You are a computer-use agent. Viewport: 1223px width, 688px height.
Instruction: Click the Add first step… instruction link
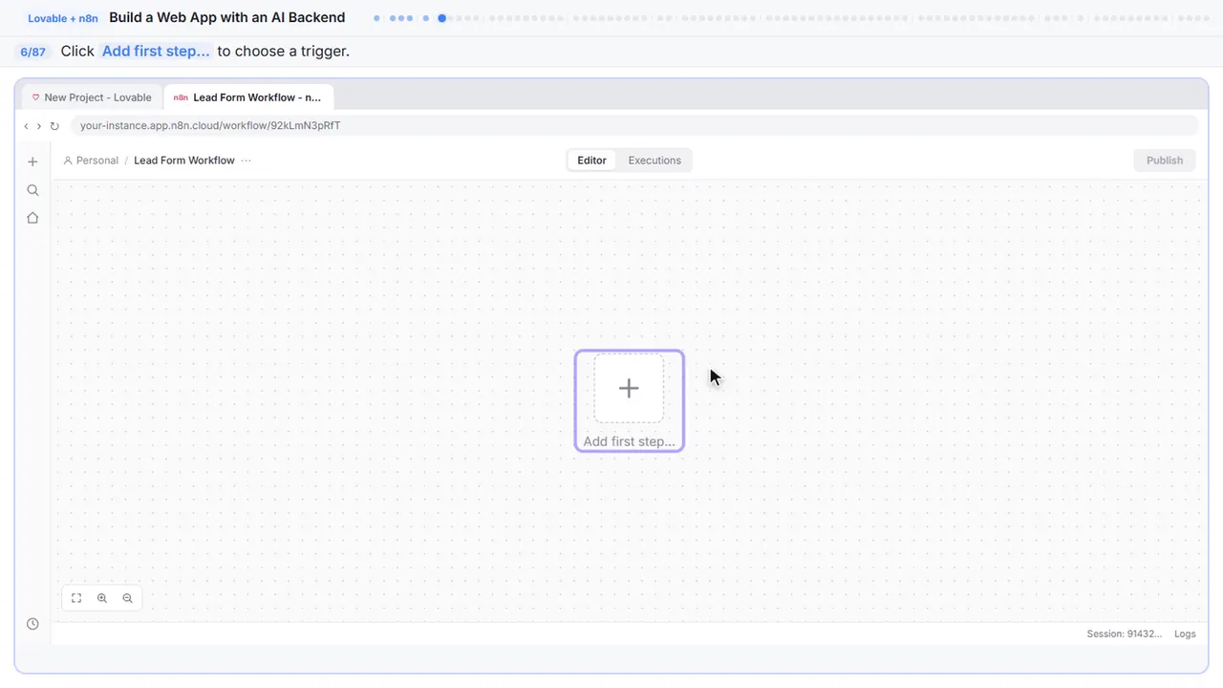[156, 52]
